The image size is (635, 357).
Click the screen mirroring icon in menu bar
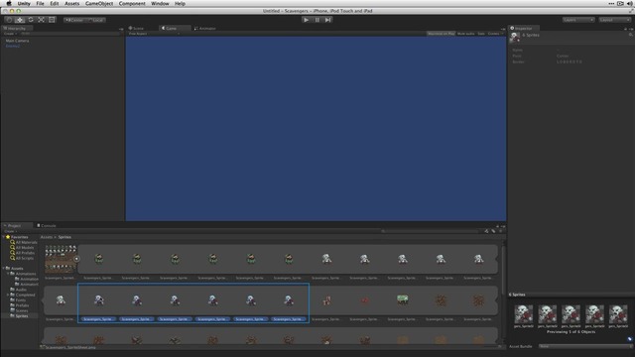click(620, 3)
